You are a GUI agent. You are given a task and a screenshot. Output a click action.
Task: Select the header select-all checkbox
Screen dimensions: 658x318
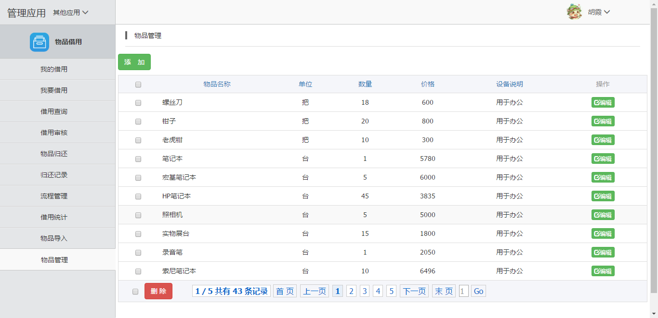[x=138, y=85]
